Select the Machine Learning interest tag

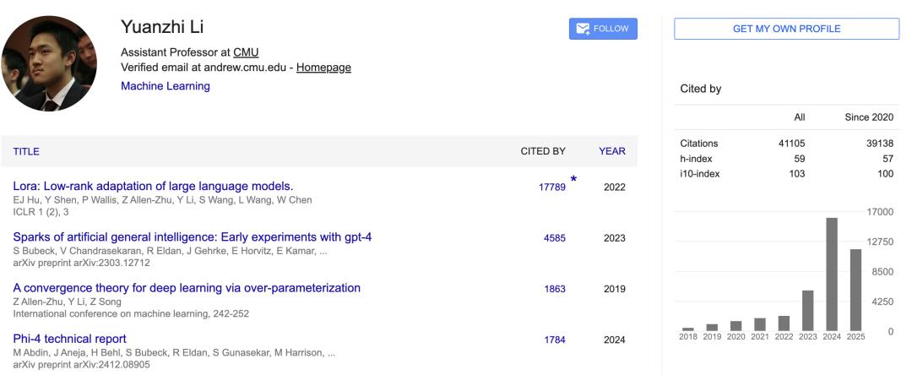tap(166, 86)
